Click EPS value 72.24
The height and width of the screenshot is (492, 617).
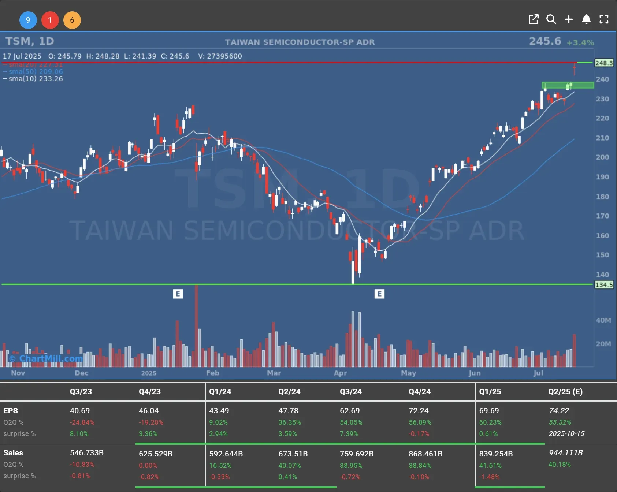(x=419, y=411)
